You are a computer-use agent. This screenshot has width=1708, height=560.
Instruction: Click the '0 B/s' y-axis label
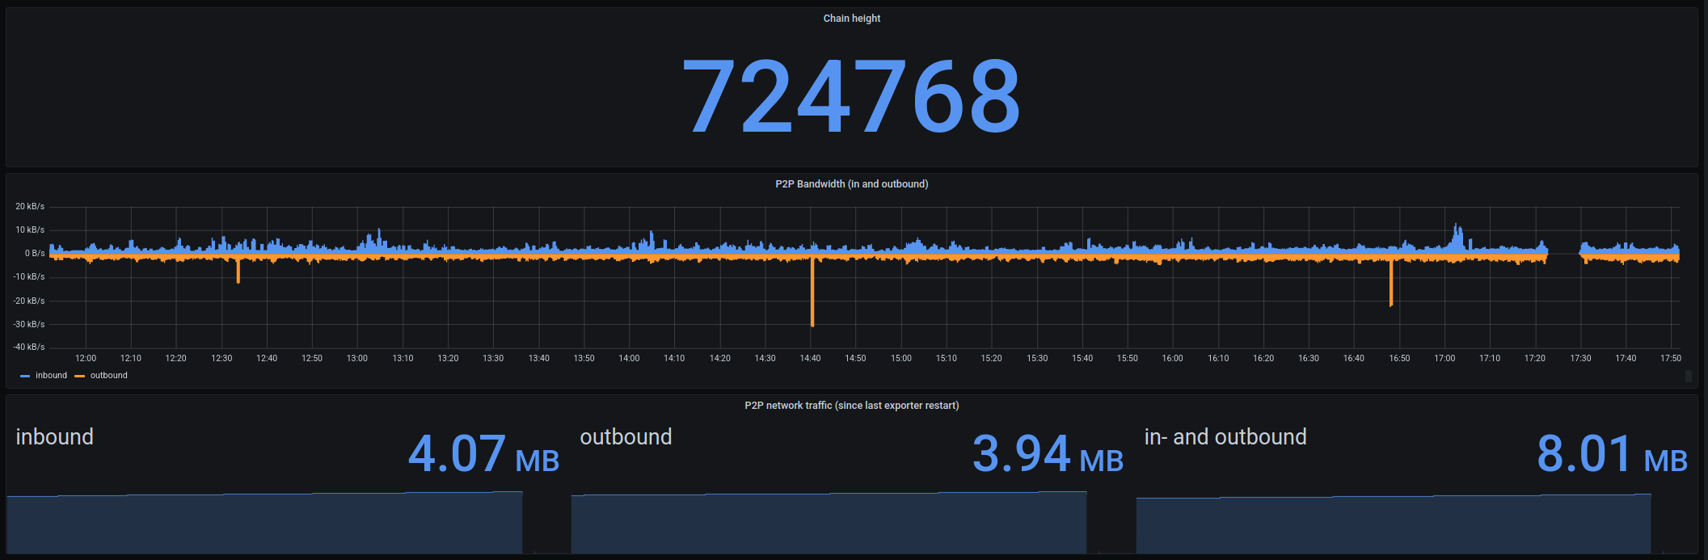tap(35, 254)
